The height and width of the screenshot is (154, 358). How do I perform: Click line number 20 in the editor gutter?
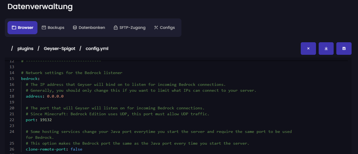(x=12, y=108)
